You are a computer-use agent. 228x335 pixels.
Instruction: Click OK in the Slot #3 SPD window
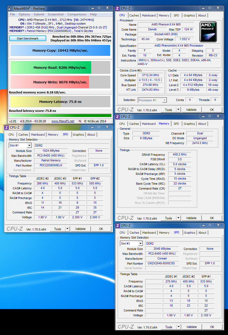coord(212,327)
